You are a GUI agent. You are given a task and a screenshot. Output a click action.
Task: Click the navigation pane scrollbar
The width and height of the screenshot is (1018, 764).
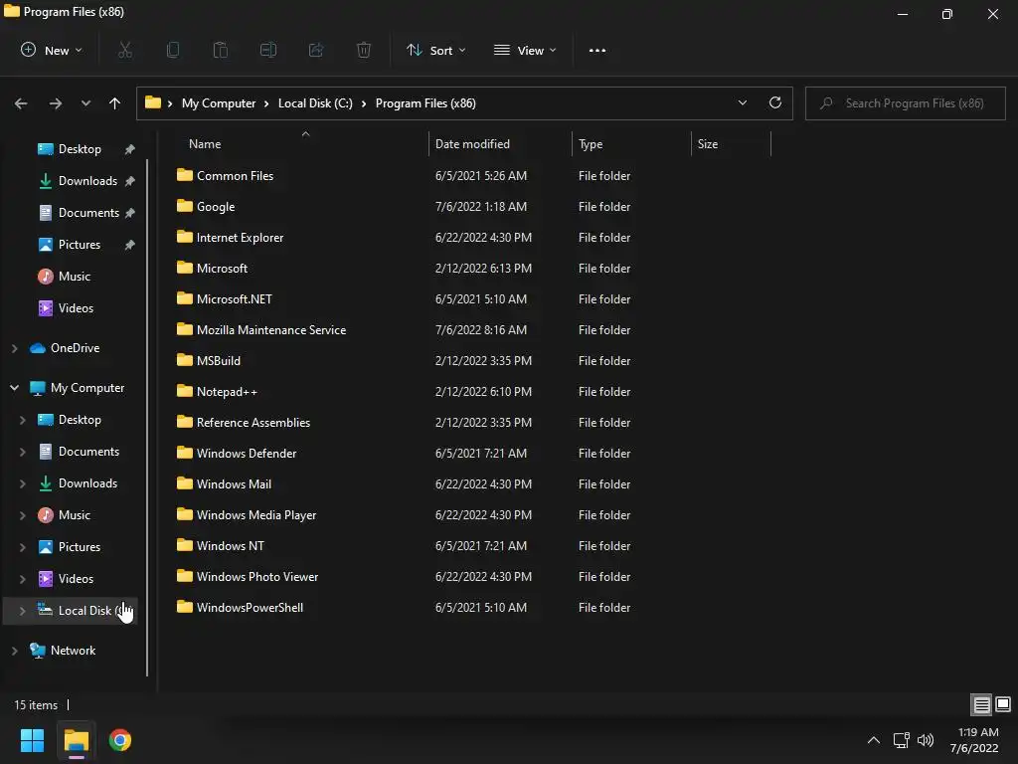[x=147, y=417]
